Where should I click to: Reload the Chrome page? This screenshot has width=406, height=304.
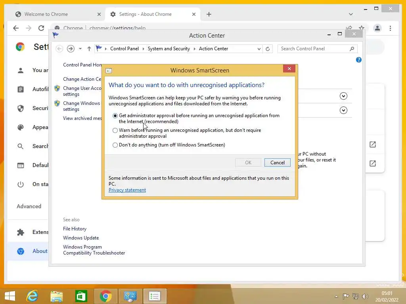pyautogui.click(x=41, y=28)
